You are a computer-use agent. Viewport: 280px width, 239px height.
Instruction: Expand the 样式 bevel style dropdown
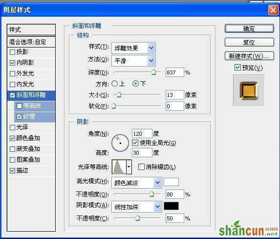point(133,48)
